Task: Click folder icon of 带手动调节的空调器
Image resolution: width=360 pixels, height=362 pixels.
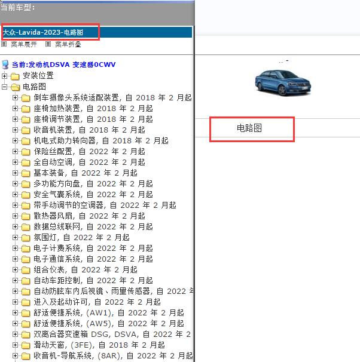Action: [26, 205]
